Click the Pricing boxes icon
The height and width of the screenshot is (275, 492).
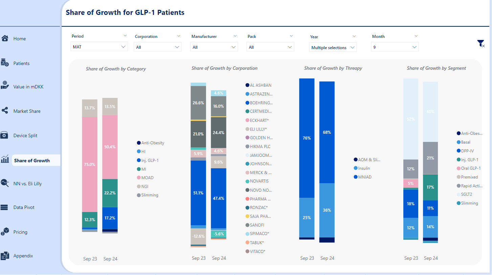coord(5,231)
